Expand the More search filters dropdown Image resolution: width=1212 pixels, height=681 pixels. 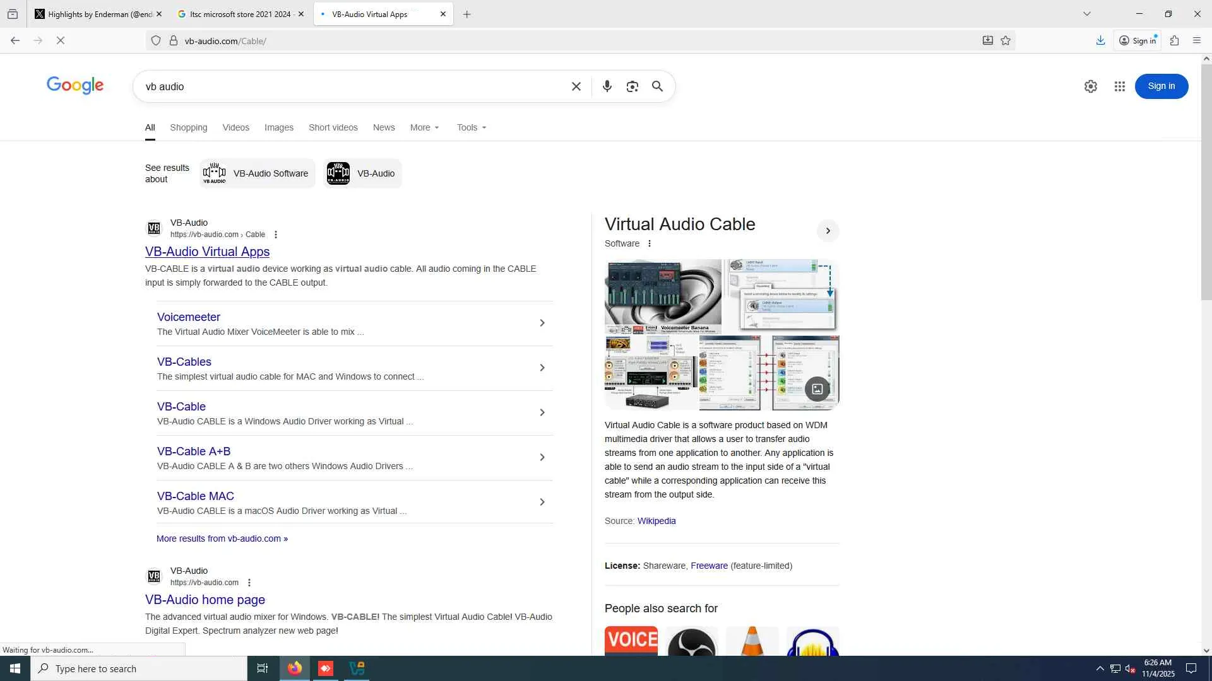(424, 127)
